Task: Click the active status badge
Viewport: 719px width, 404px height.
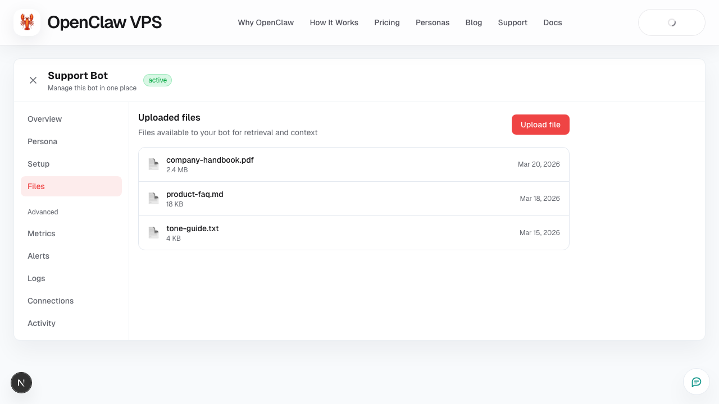Action: coord(157,80)
